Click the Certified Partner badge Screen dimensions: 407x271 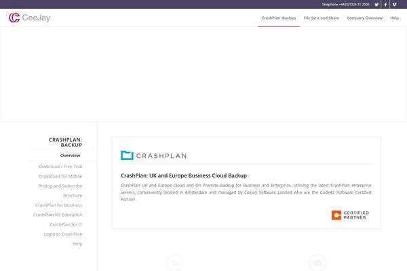pyautogui.click(x=350, y=215)
